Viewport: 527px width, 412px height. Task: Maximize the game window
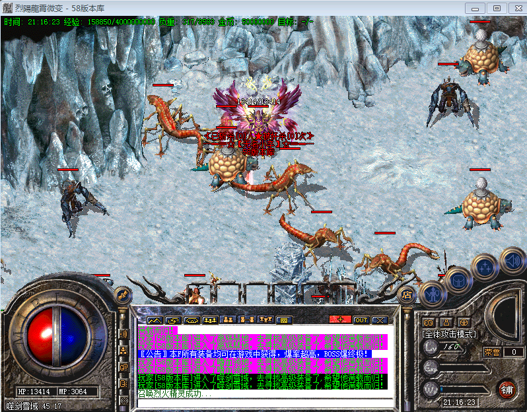coord(497,9)
